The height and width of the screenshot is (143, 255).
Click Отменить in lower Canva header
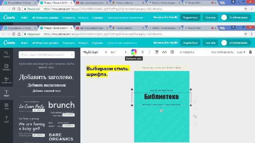(69, 43)
